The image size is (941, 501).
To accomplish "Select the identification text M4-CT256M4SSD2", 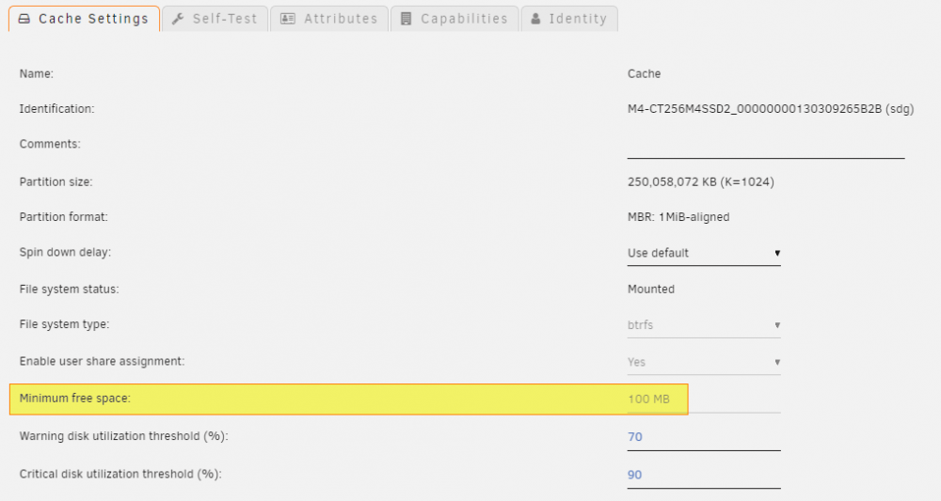I will [770, 109].
